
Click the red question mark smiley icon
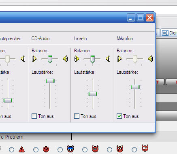click(46, 150)
